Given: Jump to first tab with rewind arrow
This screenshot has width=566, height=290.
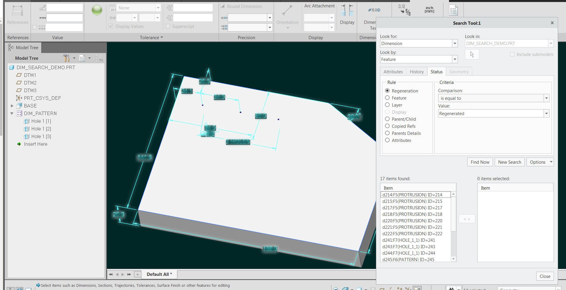Looking at the screenshot, I should (x=111, y=274).
